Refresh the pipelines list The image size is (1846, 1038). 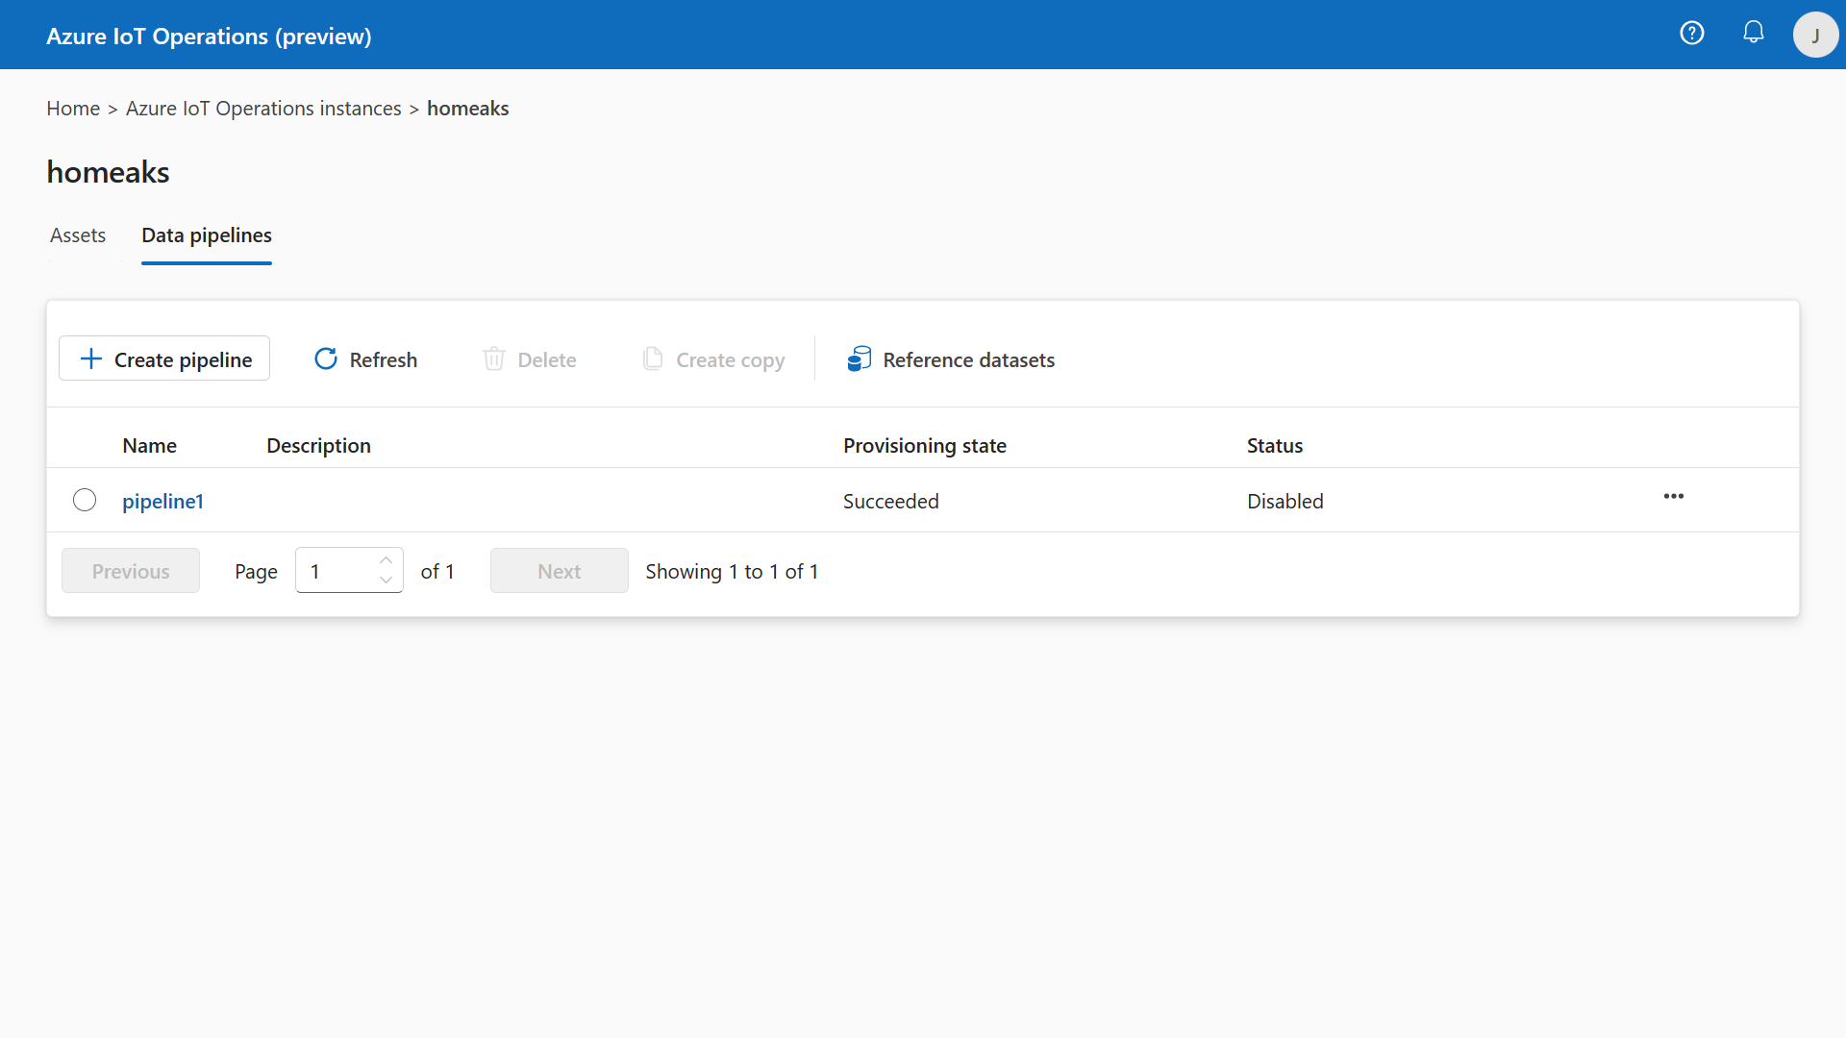tap(365, 358)
